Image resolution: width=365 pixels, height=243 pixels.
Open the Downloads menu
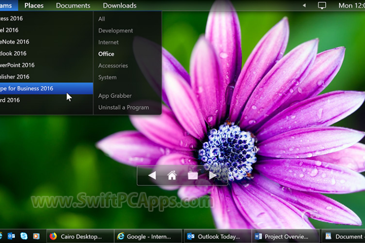120,6
